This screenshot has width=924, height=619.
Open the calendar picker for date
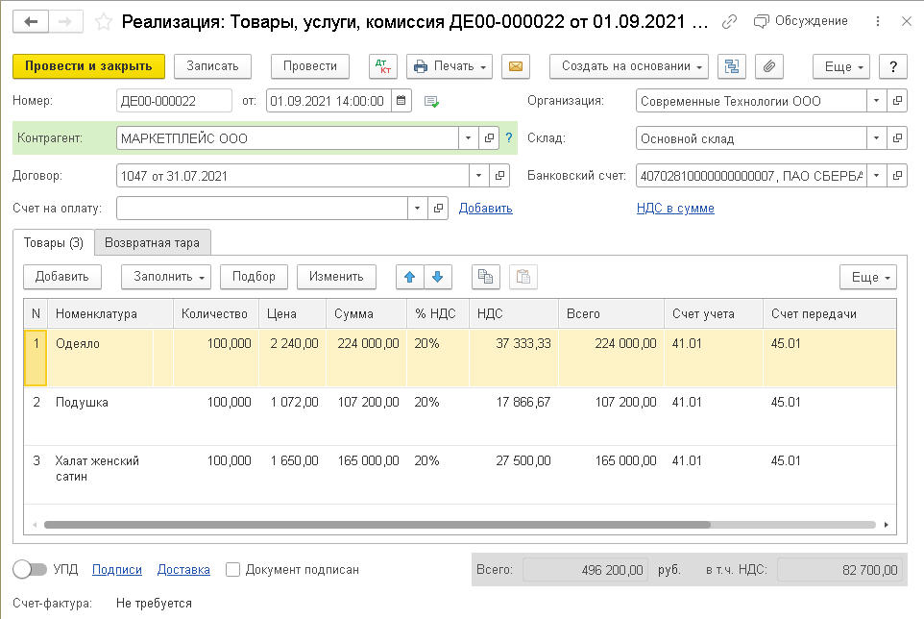point(401,101)
